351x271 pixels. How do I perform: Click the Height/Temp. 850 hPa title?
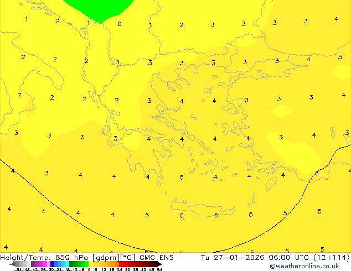click(45, 257)
